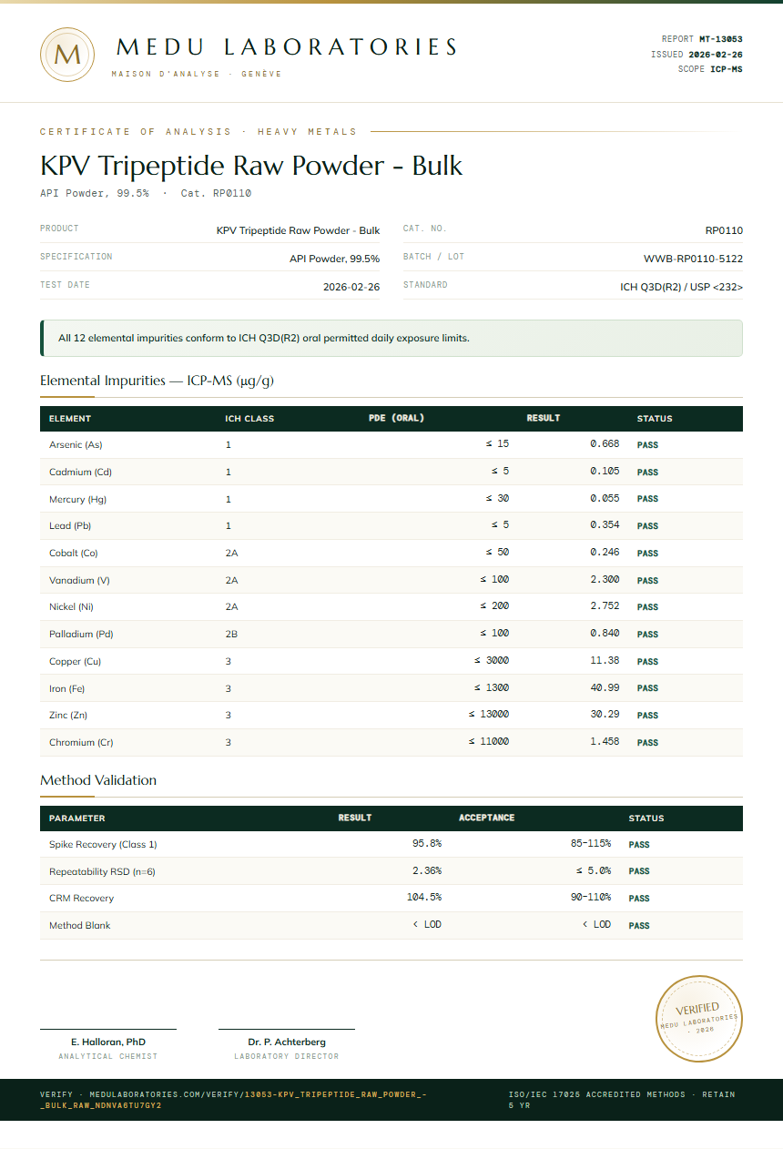Click Cadmium result 0.105

605,472
